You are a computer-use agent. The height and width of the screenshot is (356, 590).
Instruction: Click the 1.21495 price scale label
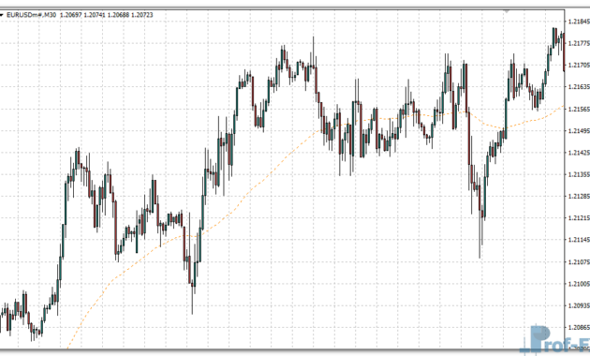click(579, 131)
